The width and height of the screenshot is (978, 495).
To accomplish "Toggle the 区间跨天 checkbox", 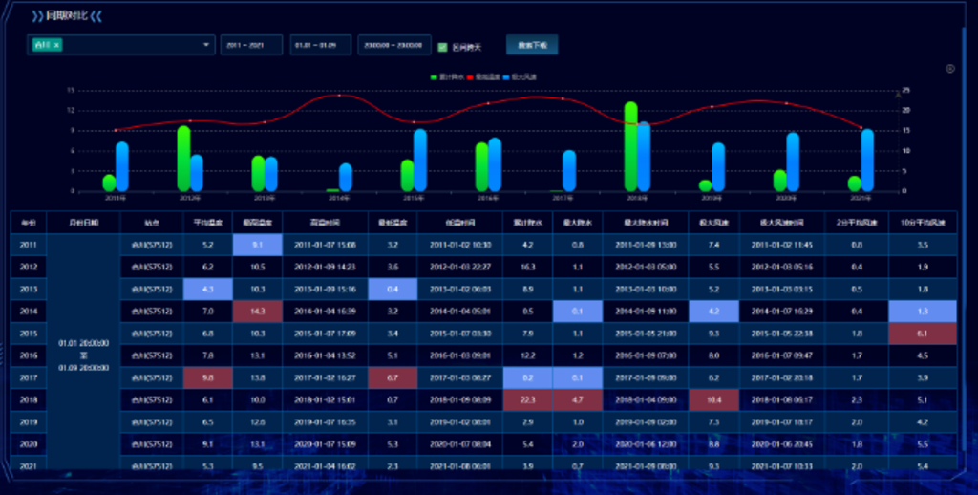I will [x=442, y=47].
